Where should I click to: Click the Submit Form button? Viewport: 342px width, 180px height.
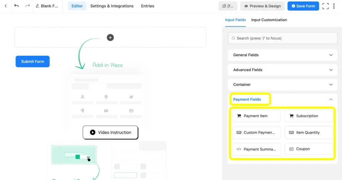point(32,62)
